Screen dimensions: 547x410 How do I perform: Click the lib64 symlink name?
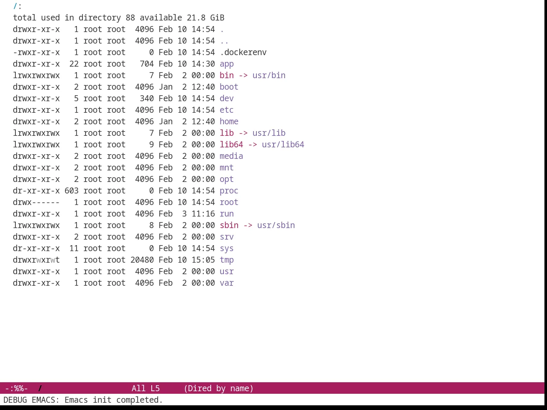point(231,144)
